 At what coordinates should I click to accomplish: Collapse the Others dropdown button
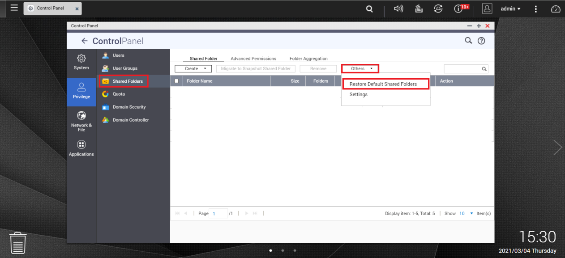[360, 69]
